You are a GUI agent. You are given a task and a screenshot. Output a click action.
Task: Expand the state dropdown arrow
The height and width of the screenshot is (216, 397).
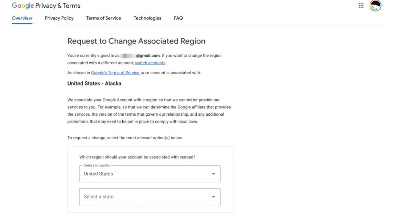[x=213, y=197]
